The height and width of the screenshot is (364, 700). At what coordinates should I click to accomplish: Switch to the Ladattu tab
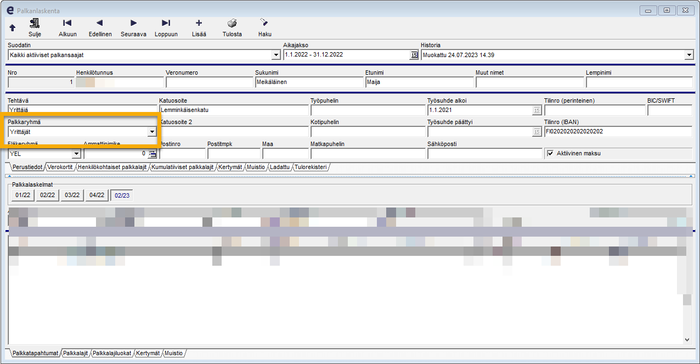pos(280,167)
